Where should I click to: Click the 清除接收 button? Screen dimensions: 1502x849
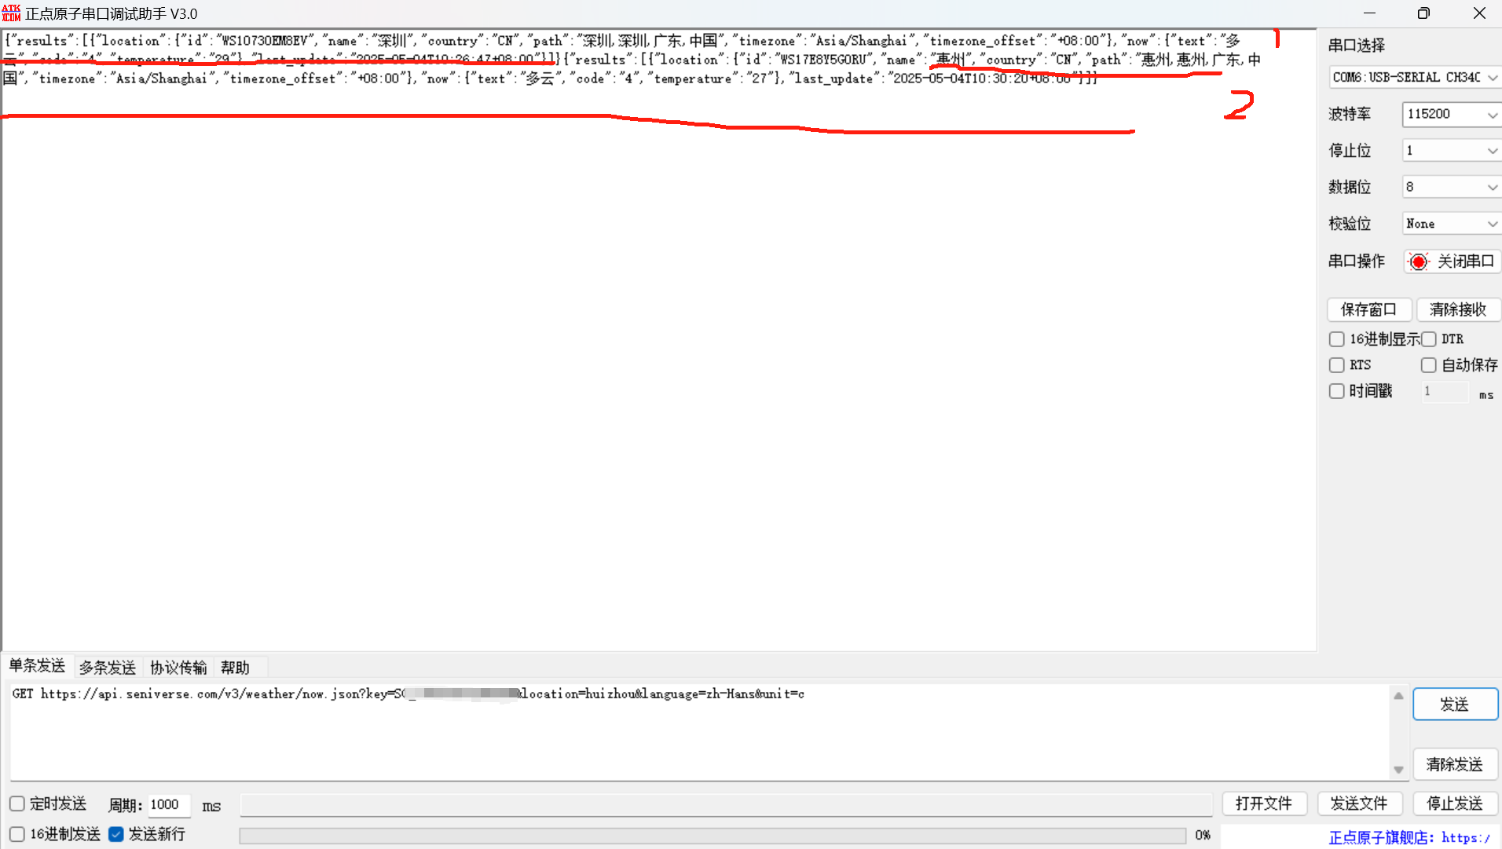click(1459, 309)
